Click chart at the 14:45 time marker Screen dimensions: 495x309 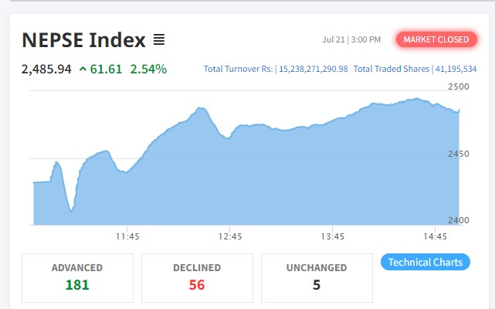click(x=435, y=236)
